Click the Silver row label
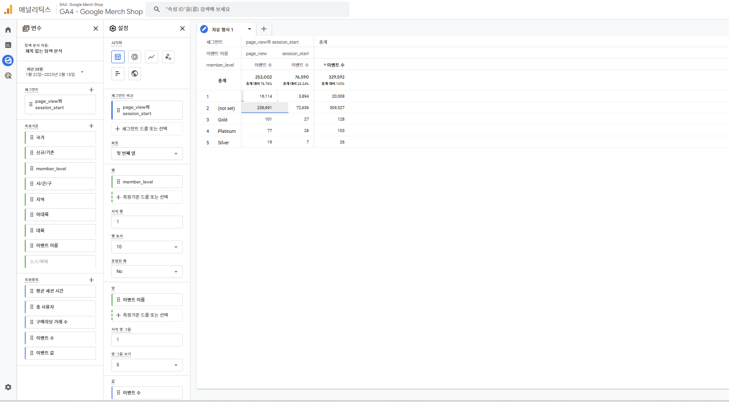 (x=224, y=143)
